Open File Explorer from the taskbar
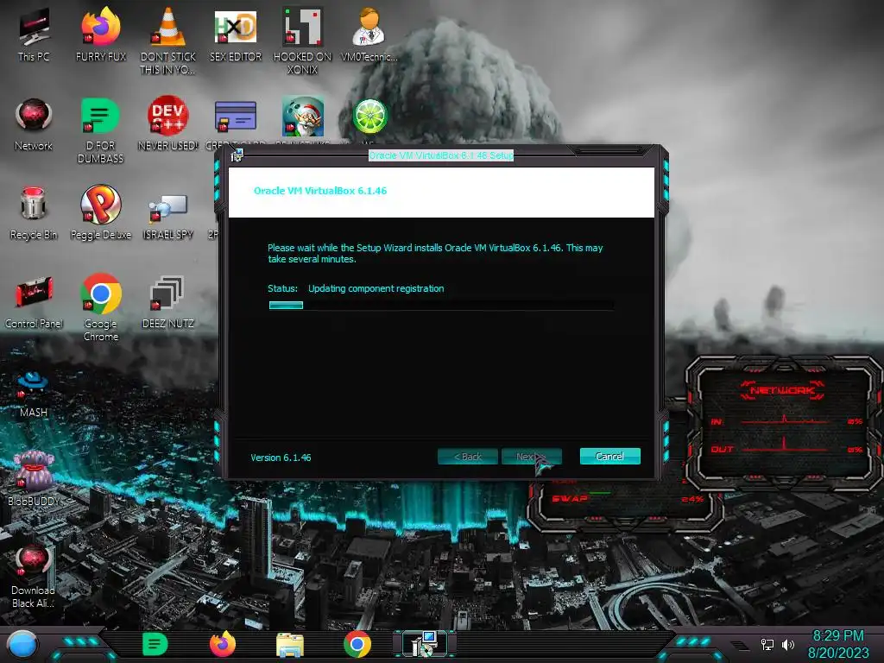Screen dimensions: 884x663 [290, 645]
